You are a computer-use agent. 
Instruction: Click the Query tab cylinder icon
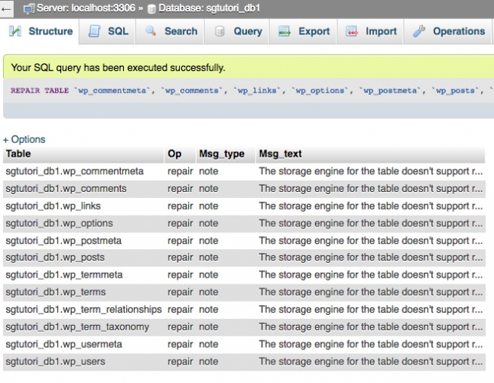(219, 31)
